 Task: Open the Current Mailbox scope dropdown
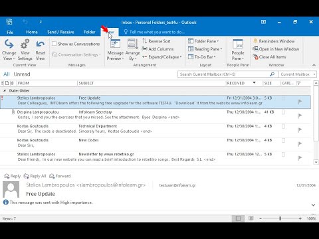point(298,74)
